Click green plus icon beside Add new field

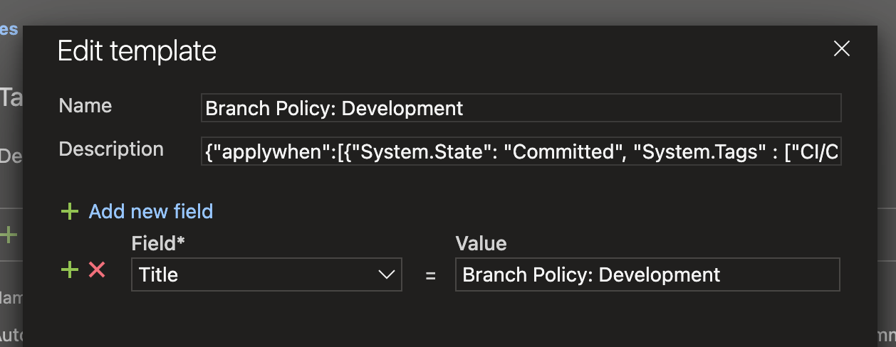point(69,212)
